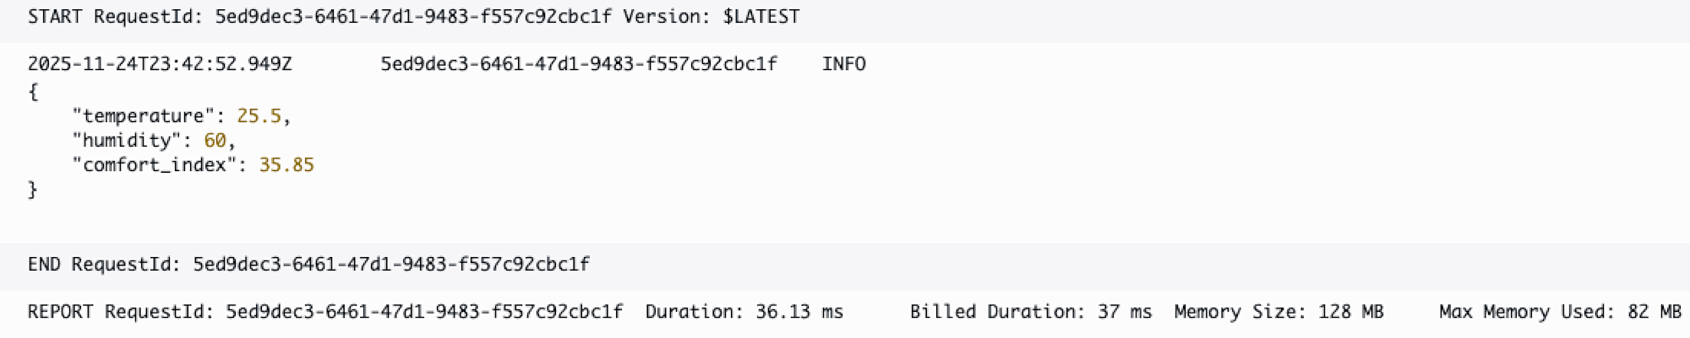Click the request ID in START line

pos(412,17)
